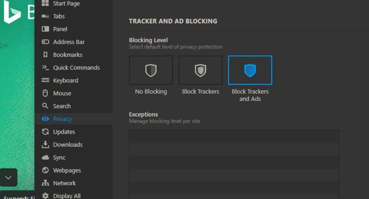Open the Address Bar settings section
Image resolution: width=369 pixels, height=199 pixels.
[69, 42]
